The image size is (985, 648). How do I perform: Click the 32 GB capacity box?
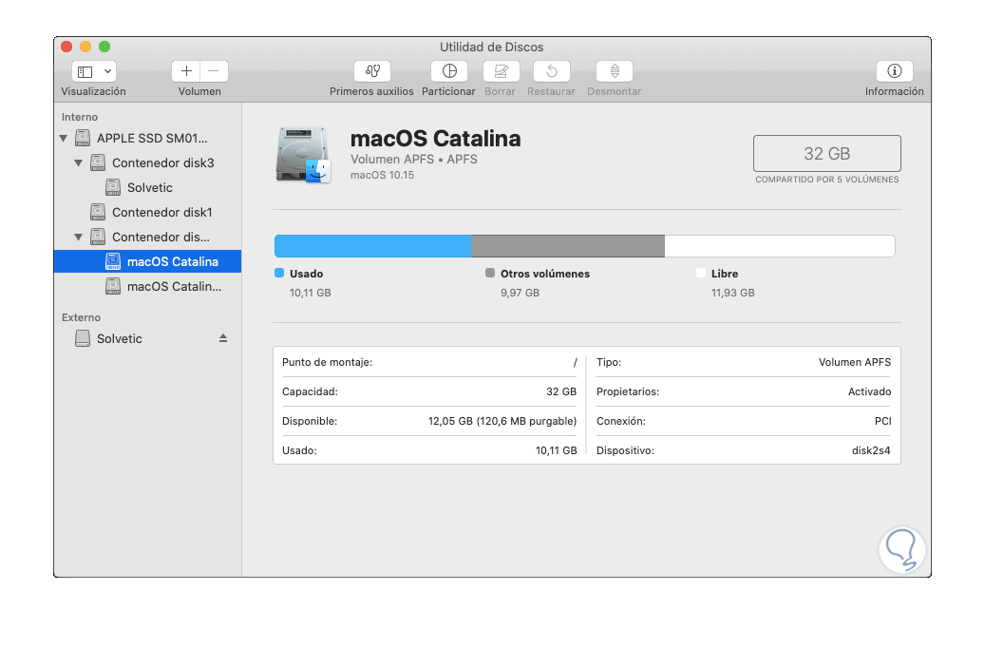click(x=826, y=154)
